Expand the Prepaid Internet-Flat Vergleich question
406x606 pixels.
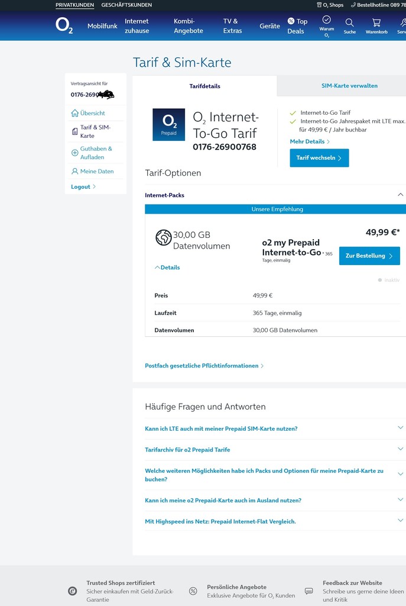[400, 521]
